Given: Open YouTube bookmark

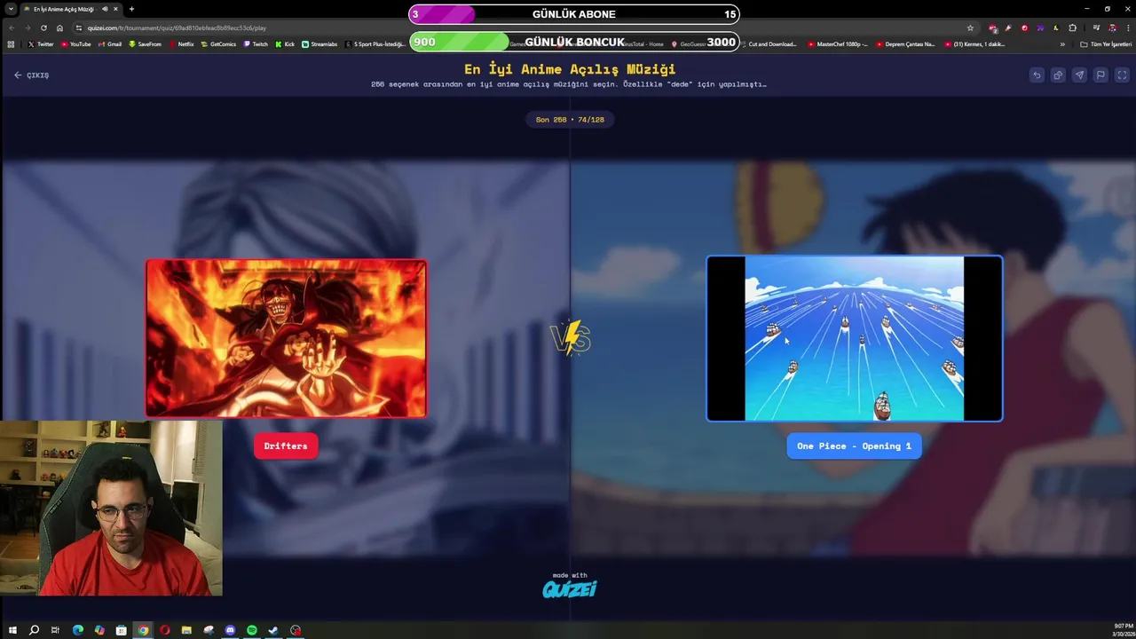Looking at the screenshot, I should pyautogui.click(x=76, y=43).
